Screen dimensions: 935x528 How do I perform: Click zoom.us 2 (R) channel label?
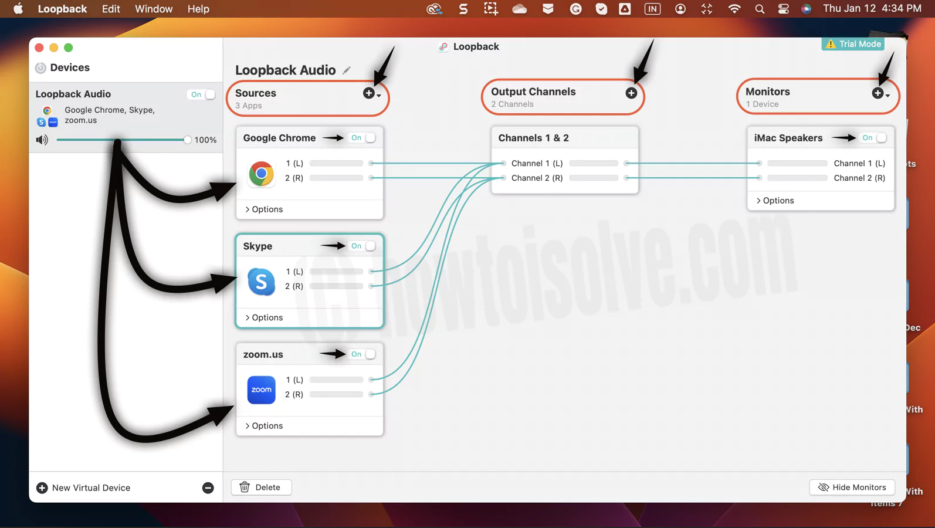(294, 394)
